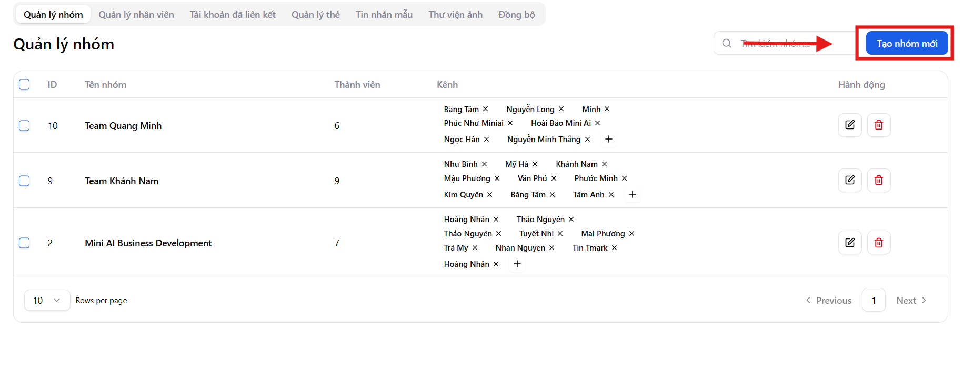Tick the select-all header checkbox
Screen dimensions: 963x388
24,84
